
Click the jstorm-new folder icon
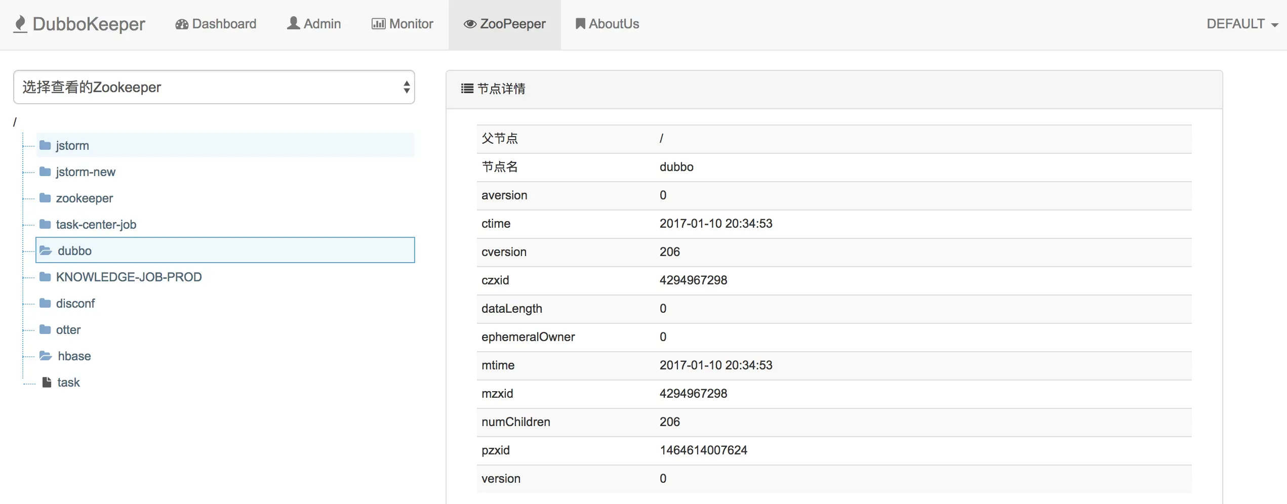pyautogui.click(x=45, y=172)
